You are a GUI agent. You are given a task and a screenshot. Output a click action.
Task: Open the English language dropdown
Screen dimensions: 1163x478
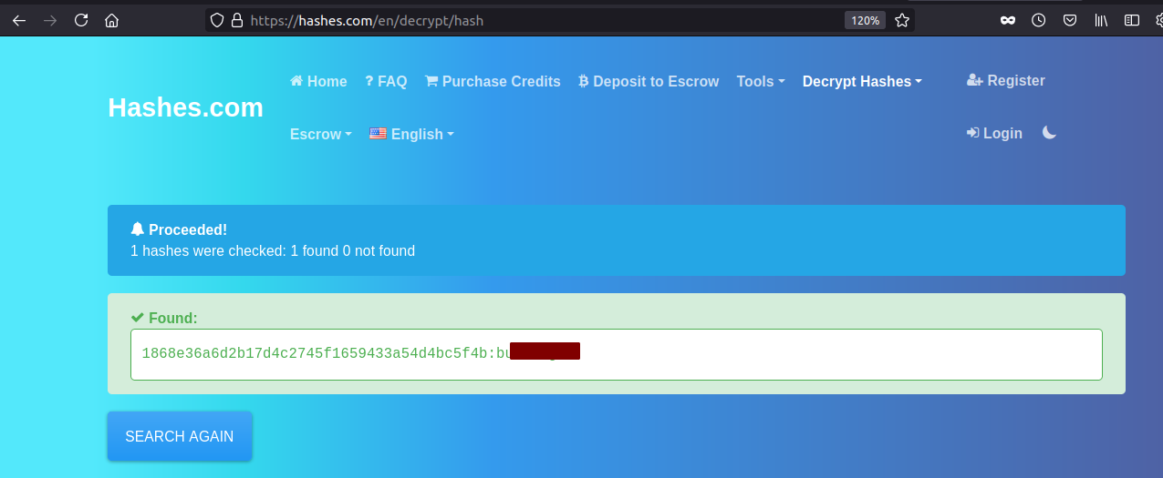coord(411,134)
